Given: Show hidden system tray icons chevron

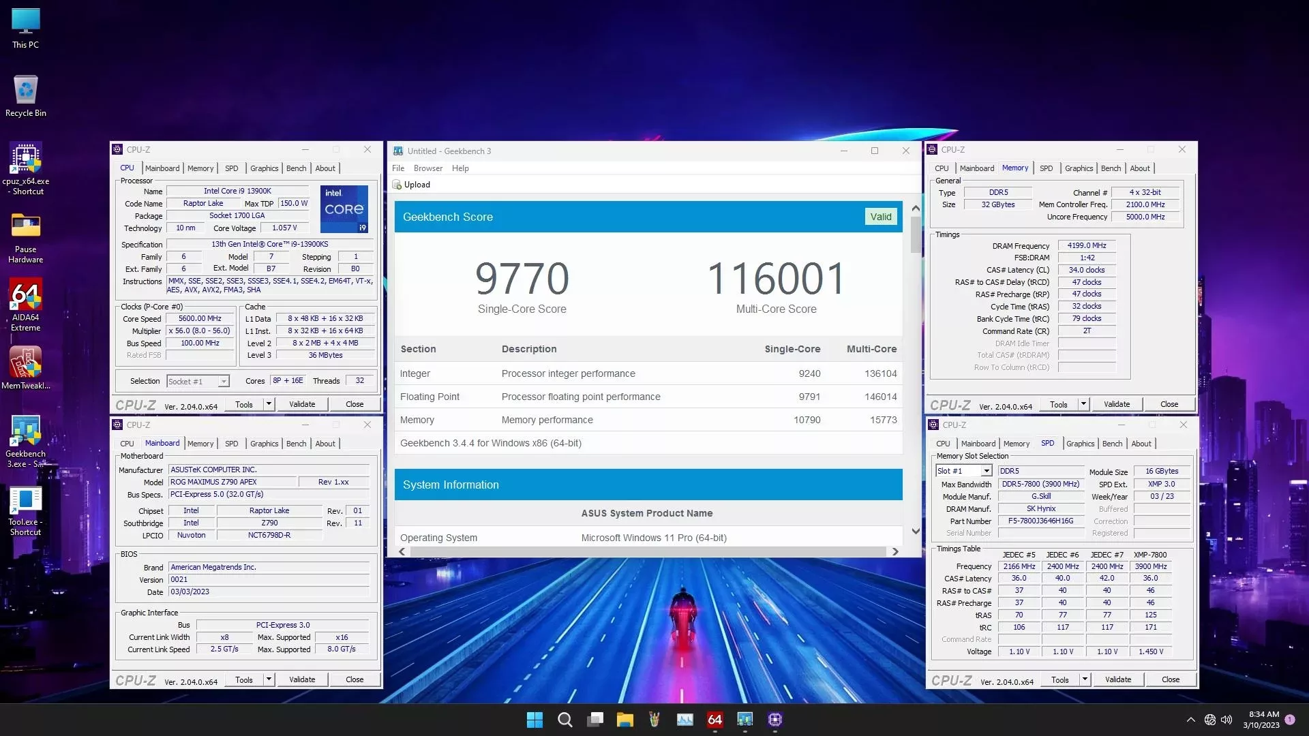Looking at the screenshot, I should pos(1190,720).
